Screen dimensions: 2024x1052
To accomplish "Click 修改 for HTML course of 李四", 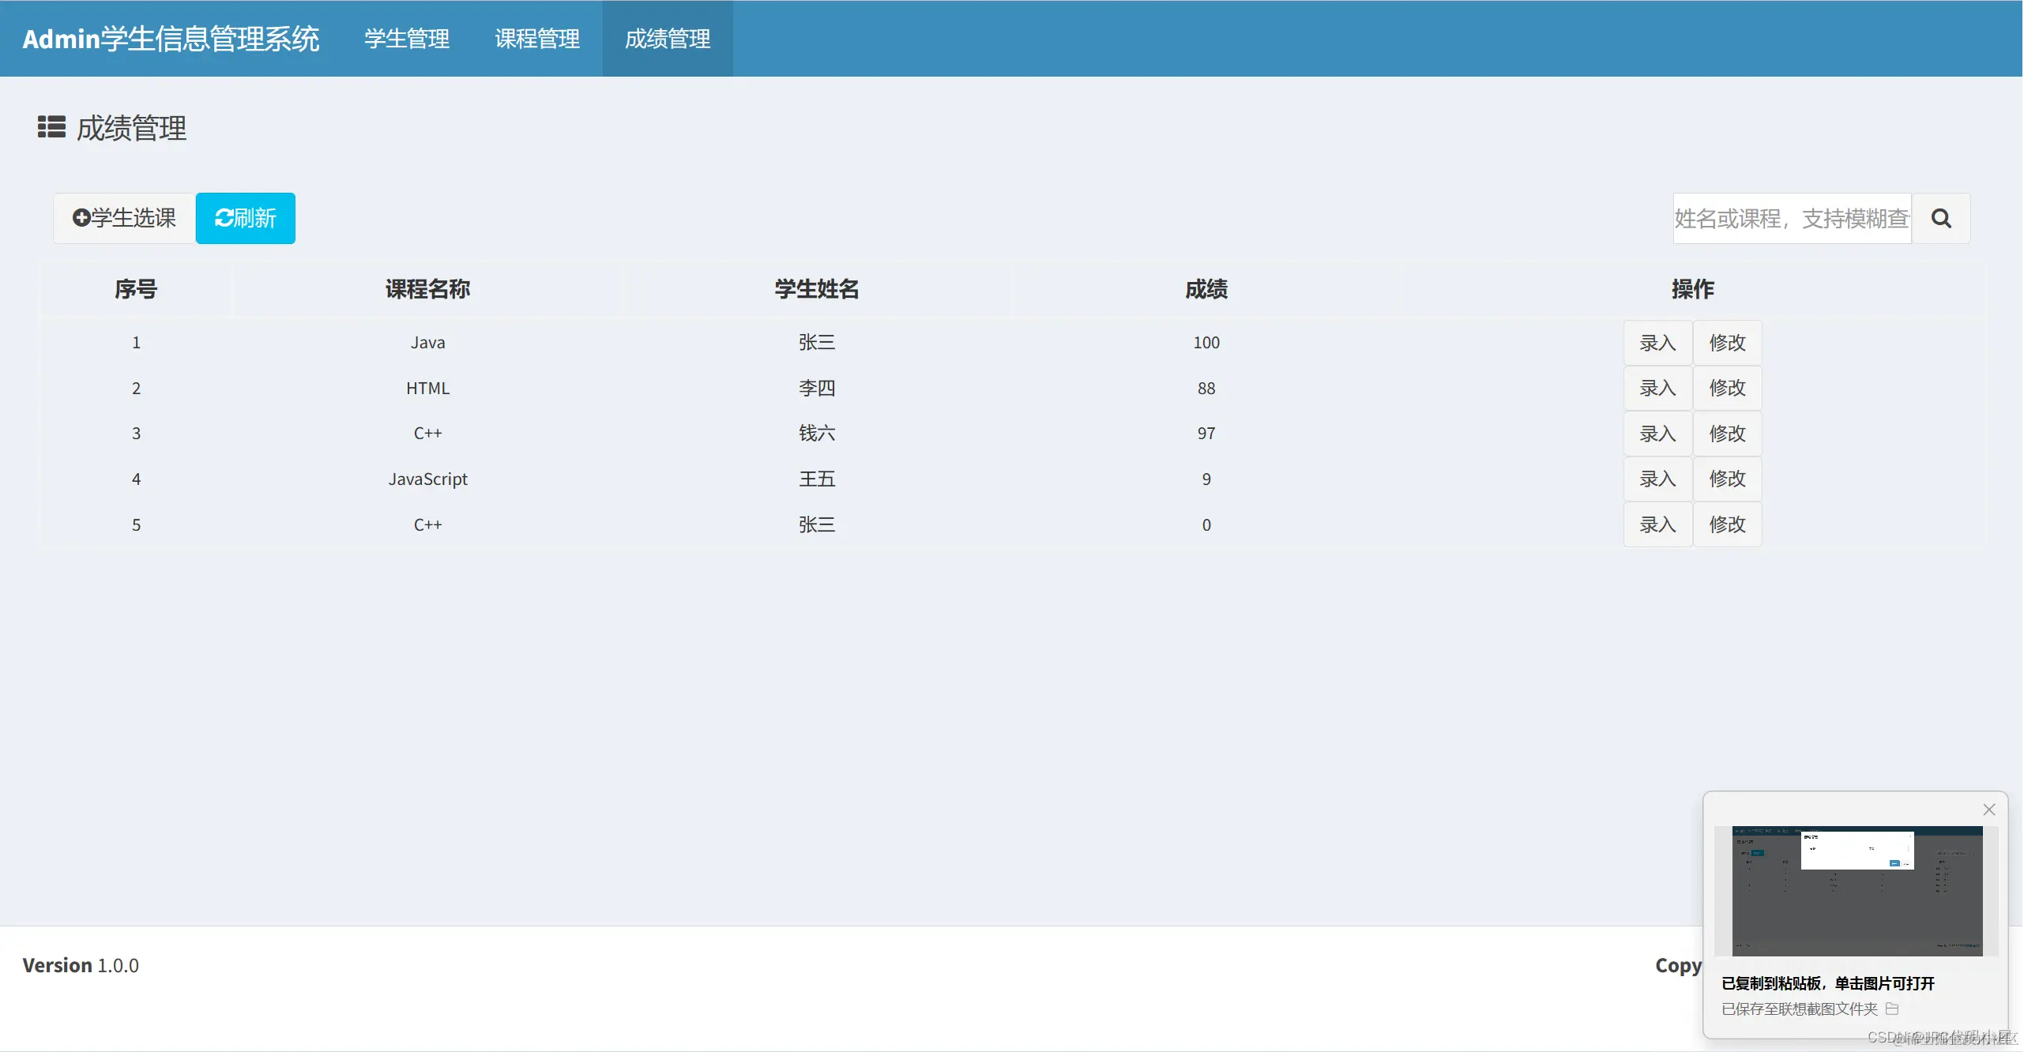I will click(x=1727, y=388).
